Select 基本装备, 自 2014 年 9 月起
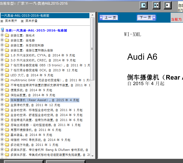The image size is (183, 163). pyautogui.click(x=31, y=135)
